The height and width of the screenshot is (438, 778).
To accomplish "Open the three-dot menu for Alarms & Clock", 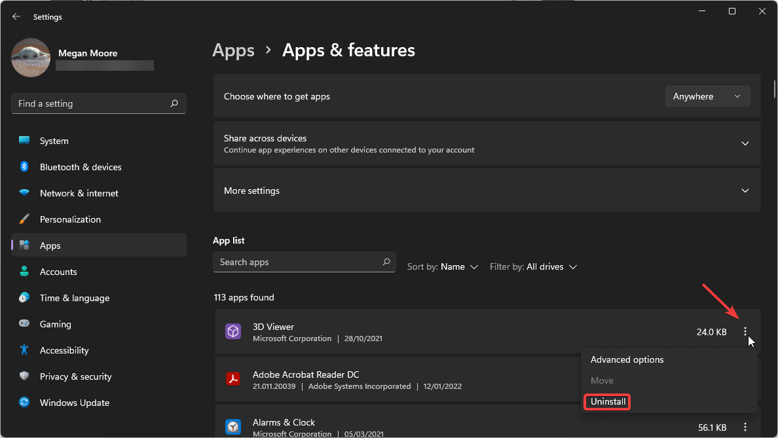I will click(745, 427).
